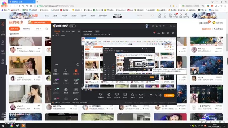Go to 首页 in Douyu navigation
Viewport: 228px width, 128px height.
(x=47, y=16)
